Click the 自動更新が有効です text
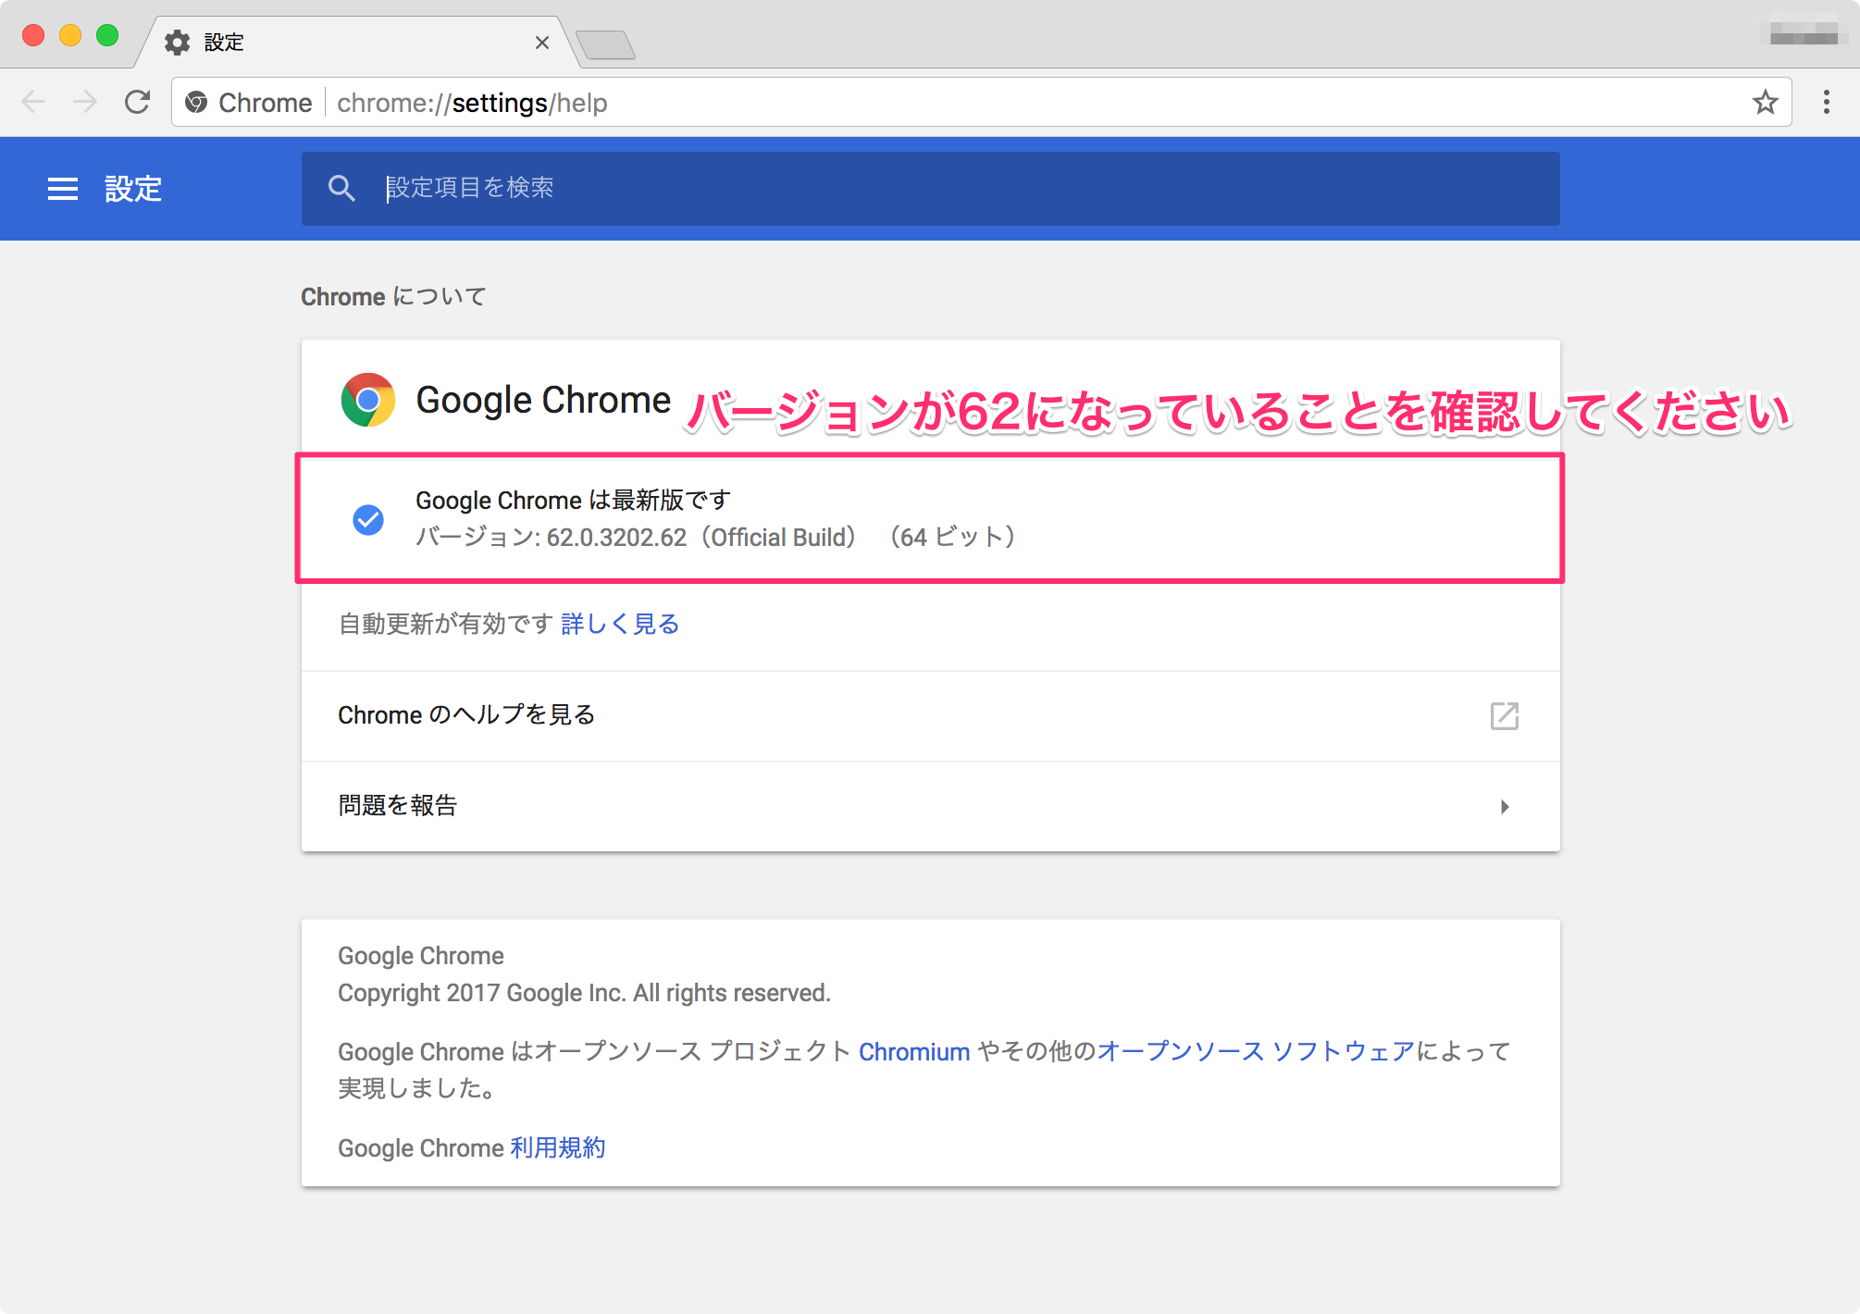This screenshot has height=1314, width=1860. click(446, 624)
